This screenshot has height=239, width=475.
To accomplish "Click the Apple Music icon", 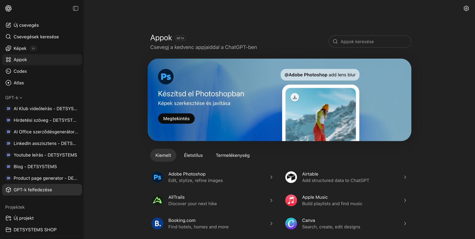I will coord(291,200).
